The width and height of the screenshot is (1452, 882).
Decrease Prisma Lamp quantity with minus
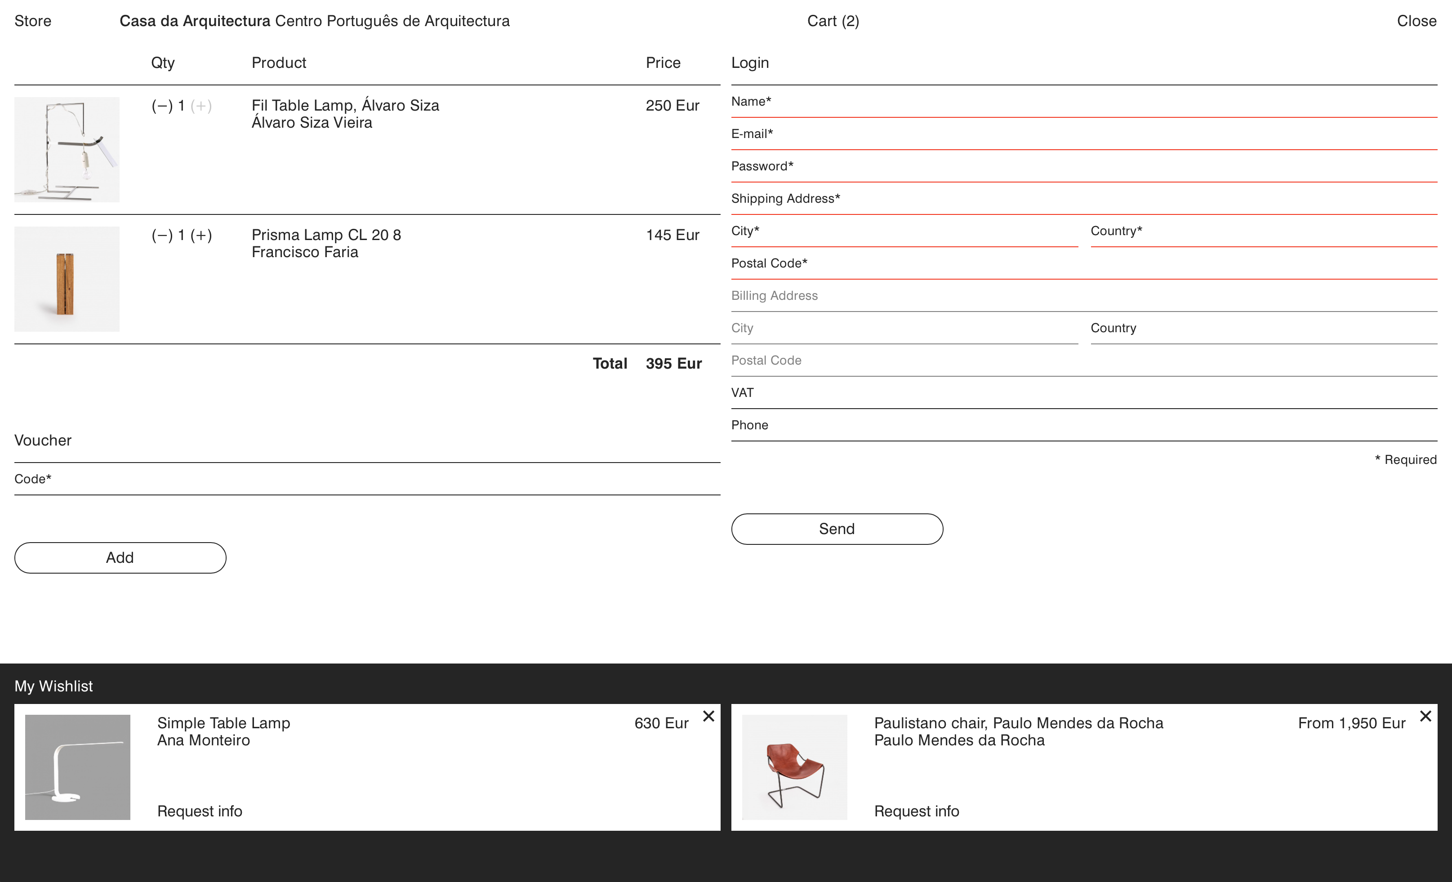pyautogui.click(x=162, y=236)
